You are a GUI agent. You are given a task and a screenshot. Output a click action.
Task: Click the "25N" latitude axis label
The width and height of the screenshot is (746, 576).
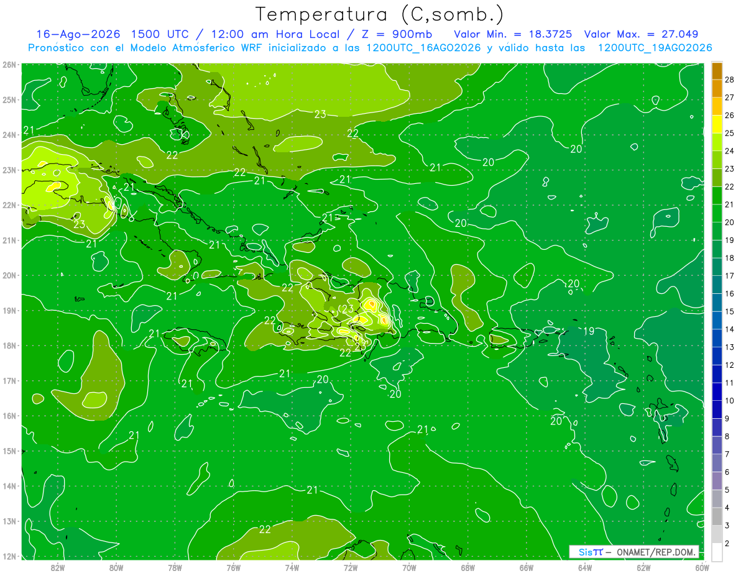tap(9, 99)
